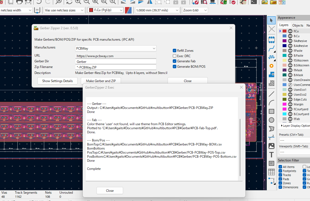
Task: Select the Add Text tool
Action: tap(271, 155)
